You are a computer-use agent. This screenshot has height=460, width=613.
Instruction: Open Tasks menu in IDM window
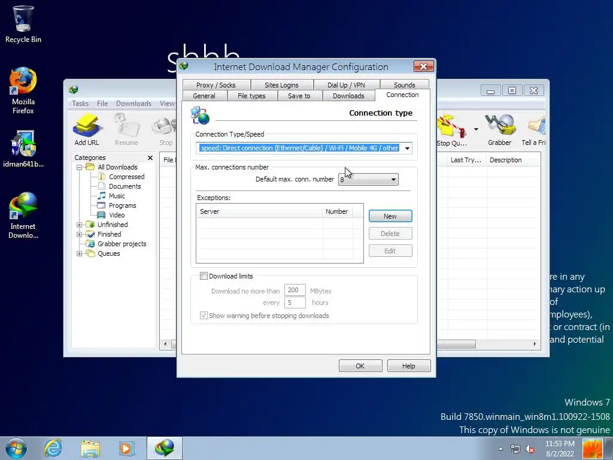(x=80, y=104)
